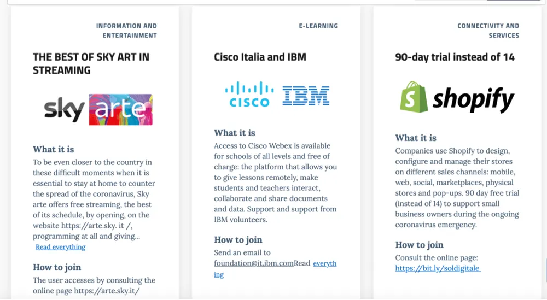
Task: Click the 'Cisco Italia and IBM' title
Action: pyautogui.click(x=260, y=57)
